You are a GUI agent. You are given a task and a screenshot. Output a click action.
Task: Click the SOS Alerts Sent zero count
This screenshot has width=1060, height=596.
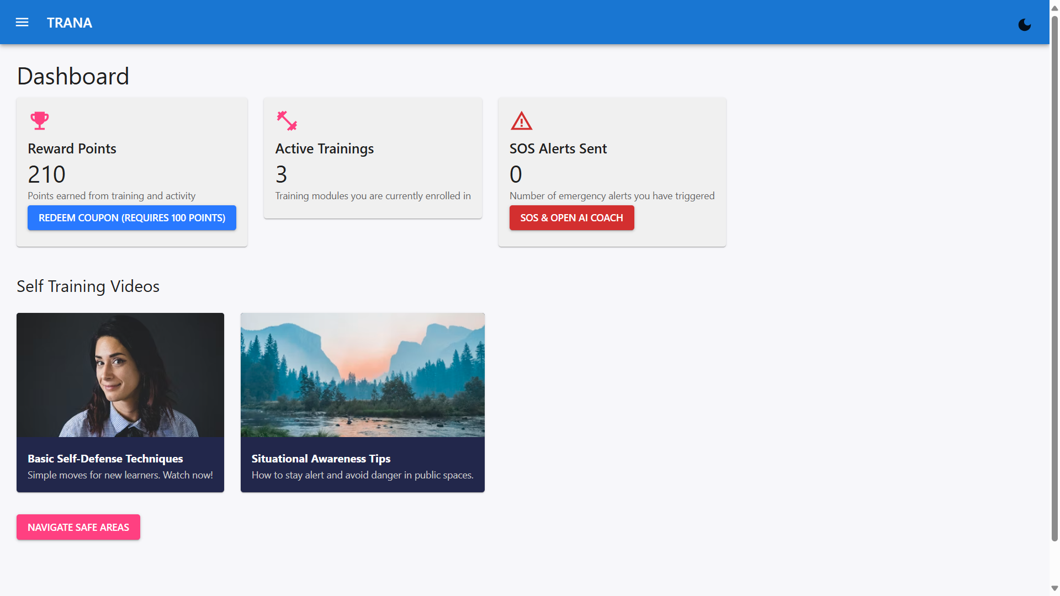516,174
